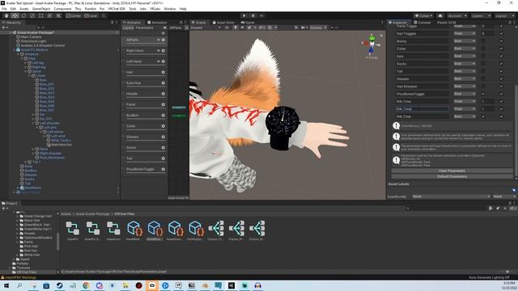Open Steam from the taskbar

tap(59, 285)
